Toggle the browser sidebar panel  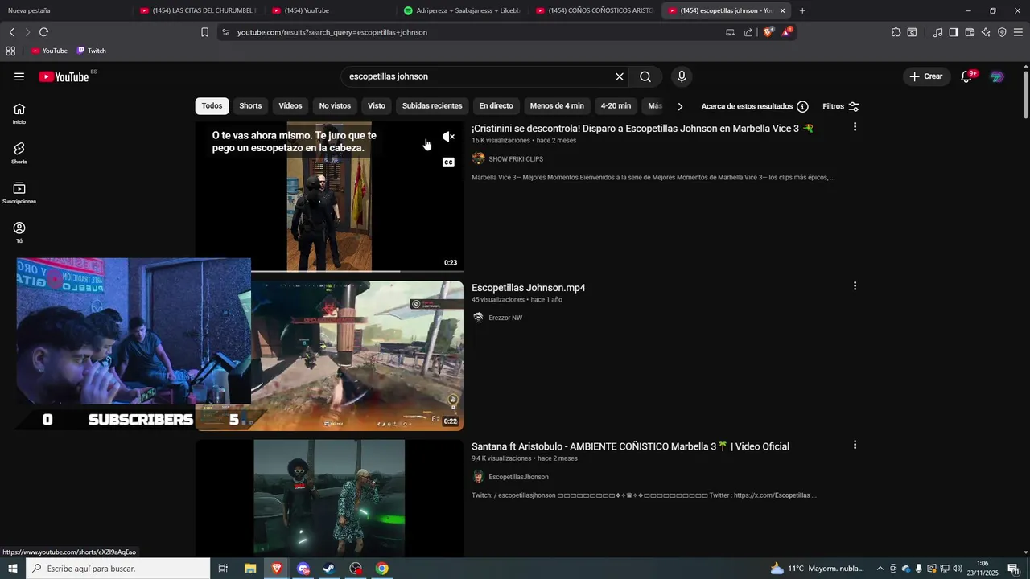tap(954, 32)
